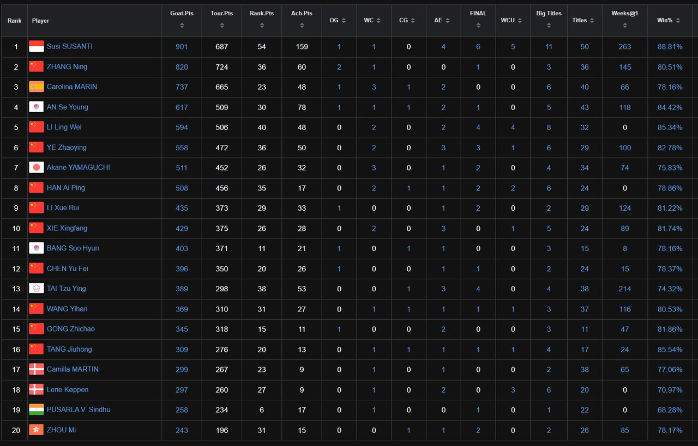Image resolution: width=698 pixels, height=446 pixels.
Task: Sort the table by Goat.Pts arrows
Action: pyautogui.click(x=182, y=26)
